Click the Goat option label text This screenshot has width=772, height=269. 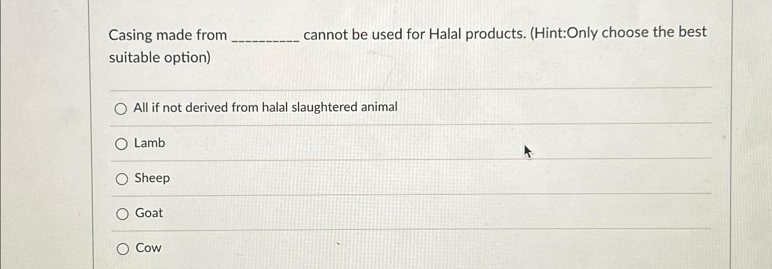point(149,213)
